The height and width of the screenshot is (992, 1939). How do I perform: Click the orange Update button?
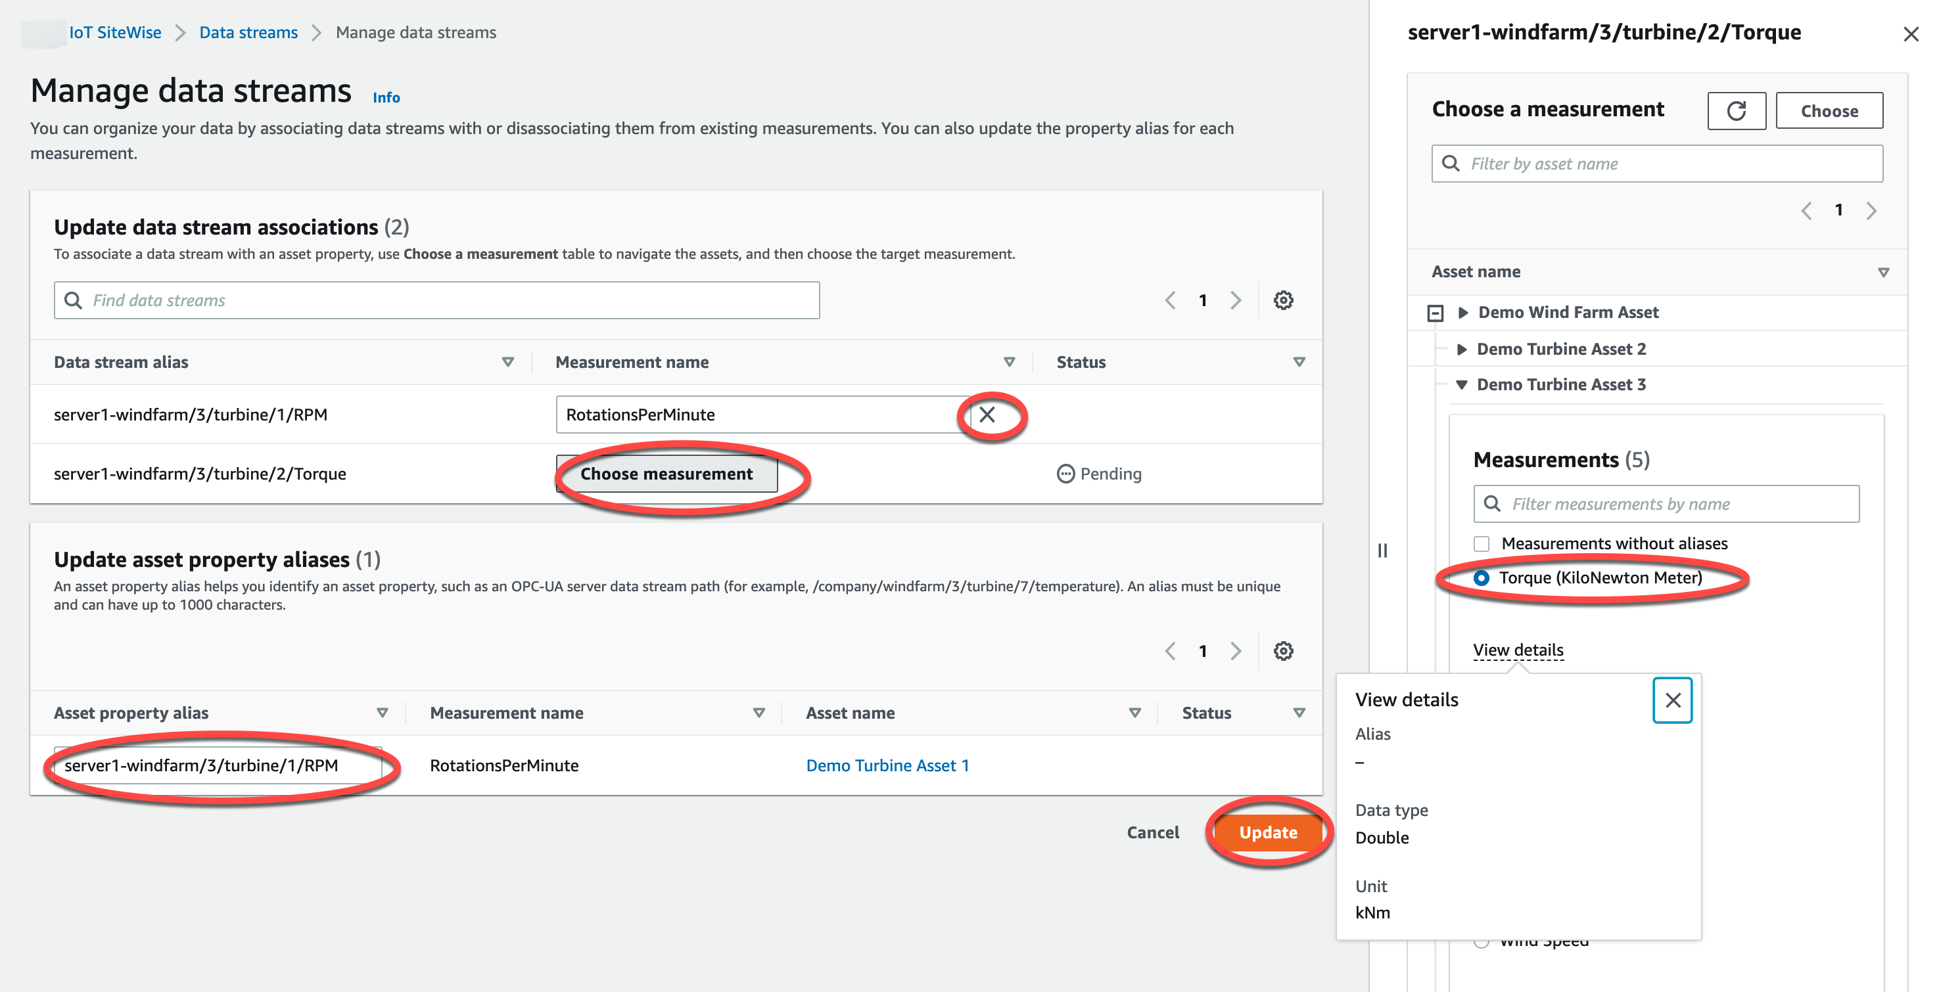pyautogui.click(x=1267, y=832)
